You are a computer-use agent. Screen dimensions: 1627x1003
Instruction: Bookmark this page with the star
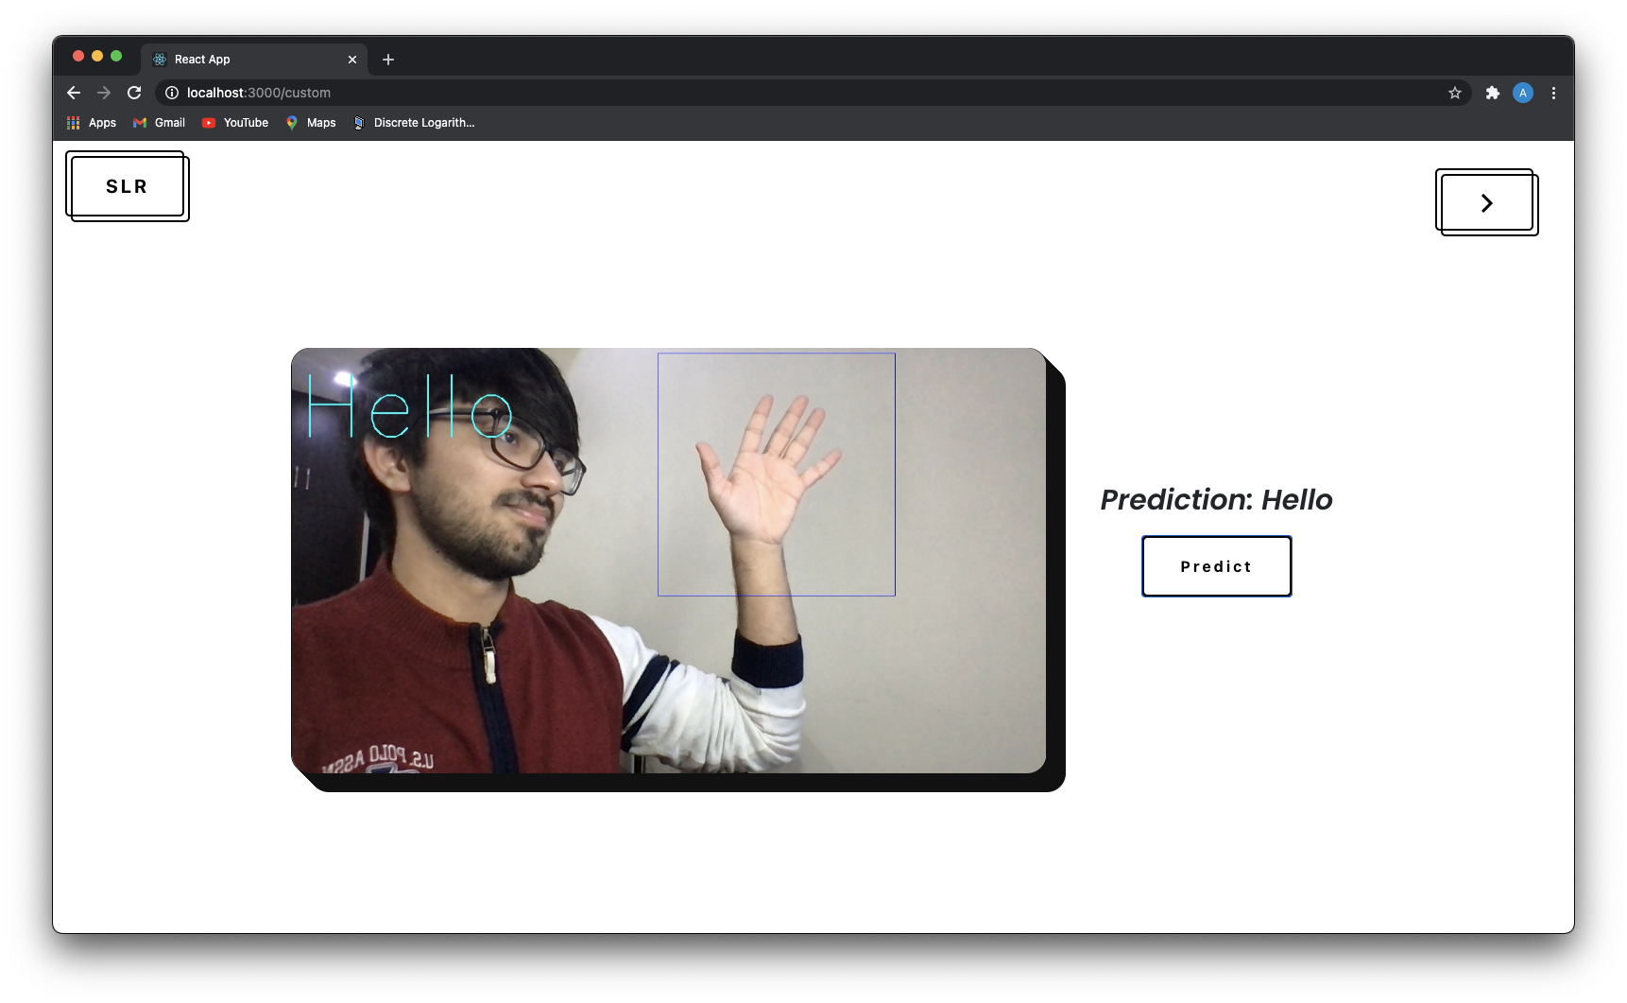(x=1455, y=93)
